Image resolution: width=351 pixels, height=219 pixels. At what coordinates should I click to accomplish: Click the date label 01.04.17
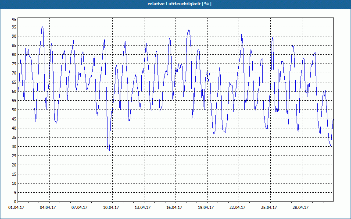(x=16, y=208)
